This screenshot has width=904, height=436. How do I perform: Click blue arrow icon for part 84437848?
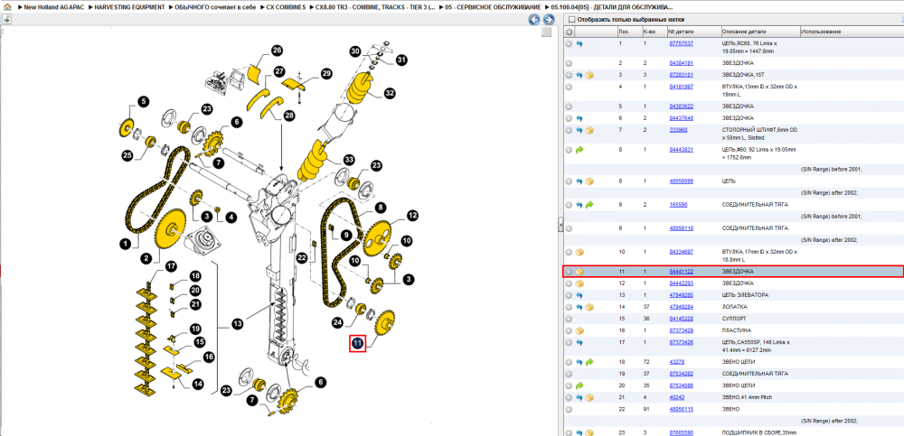pyautogui.click(x=579, y=118)
